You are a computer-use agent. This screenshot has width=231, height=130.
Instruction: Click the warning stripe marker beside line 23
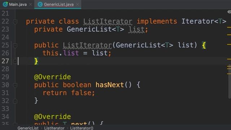tap(229, 27)
